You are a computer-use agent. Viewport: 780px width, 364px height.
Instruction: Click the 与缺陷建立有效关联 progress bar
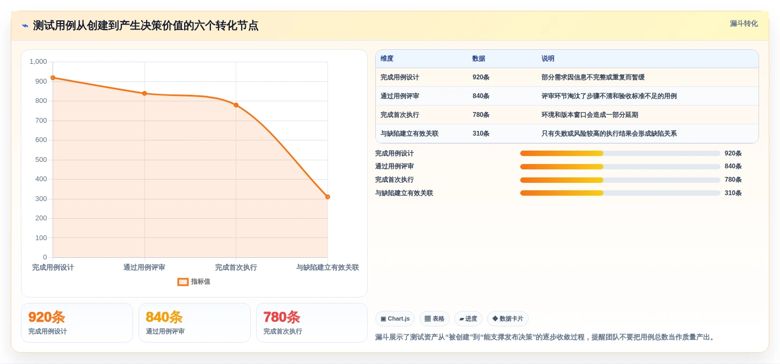pos(620,193)
